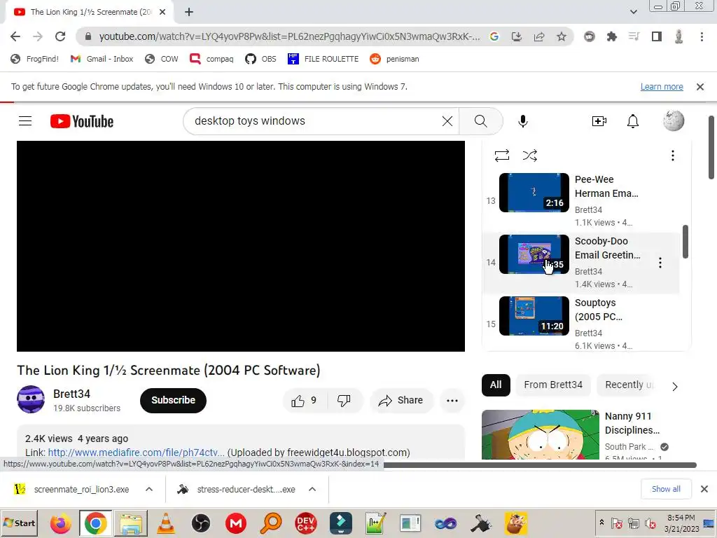Go to YouTube home via logo

tap(82, 121)
